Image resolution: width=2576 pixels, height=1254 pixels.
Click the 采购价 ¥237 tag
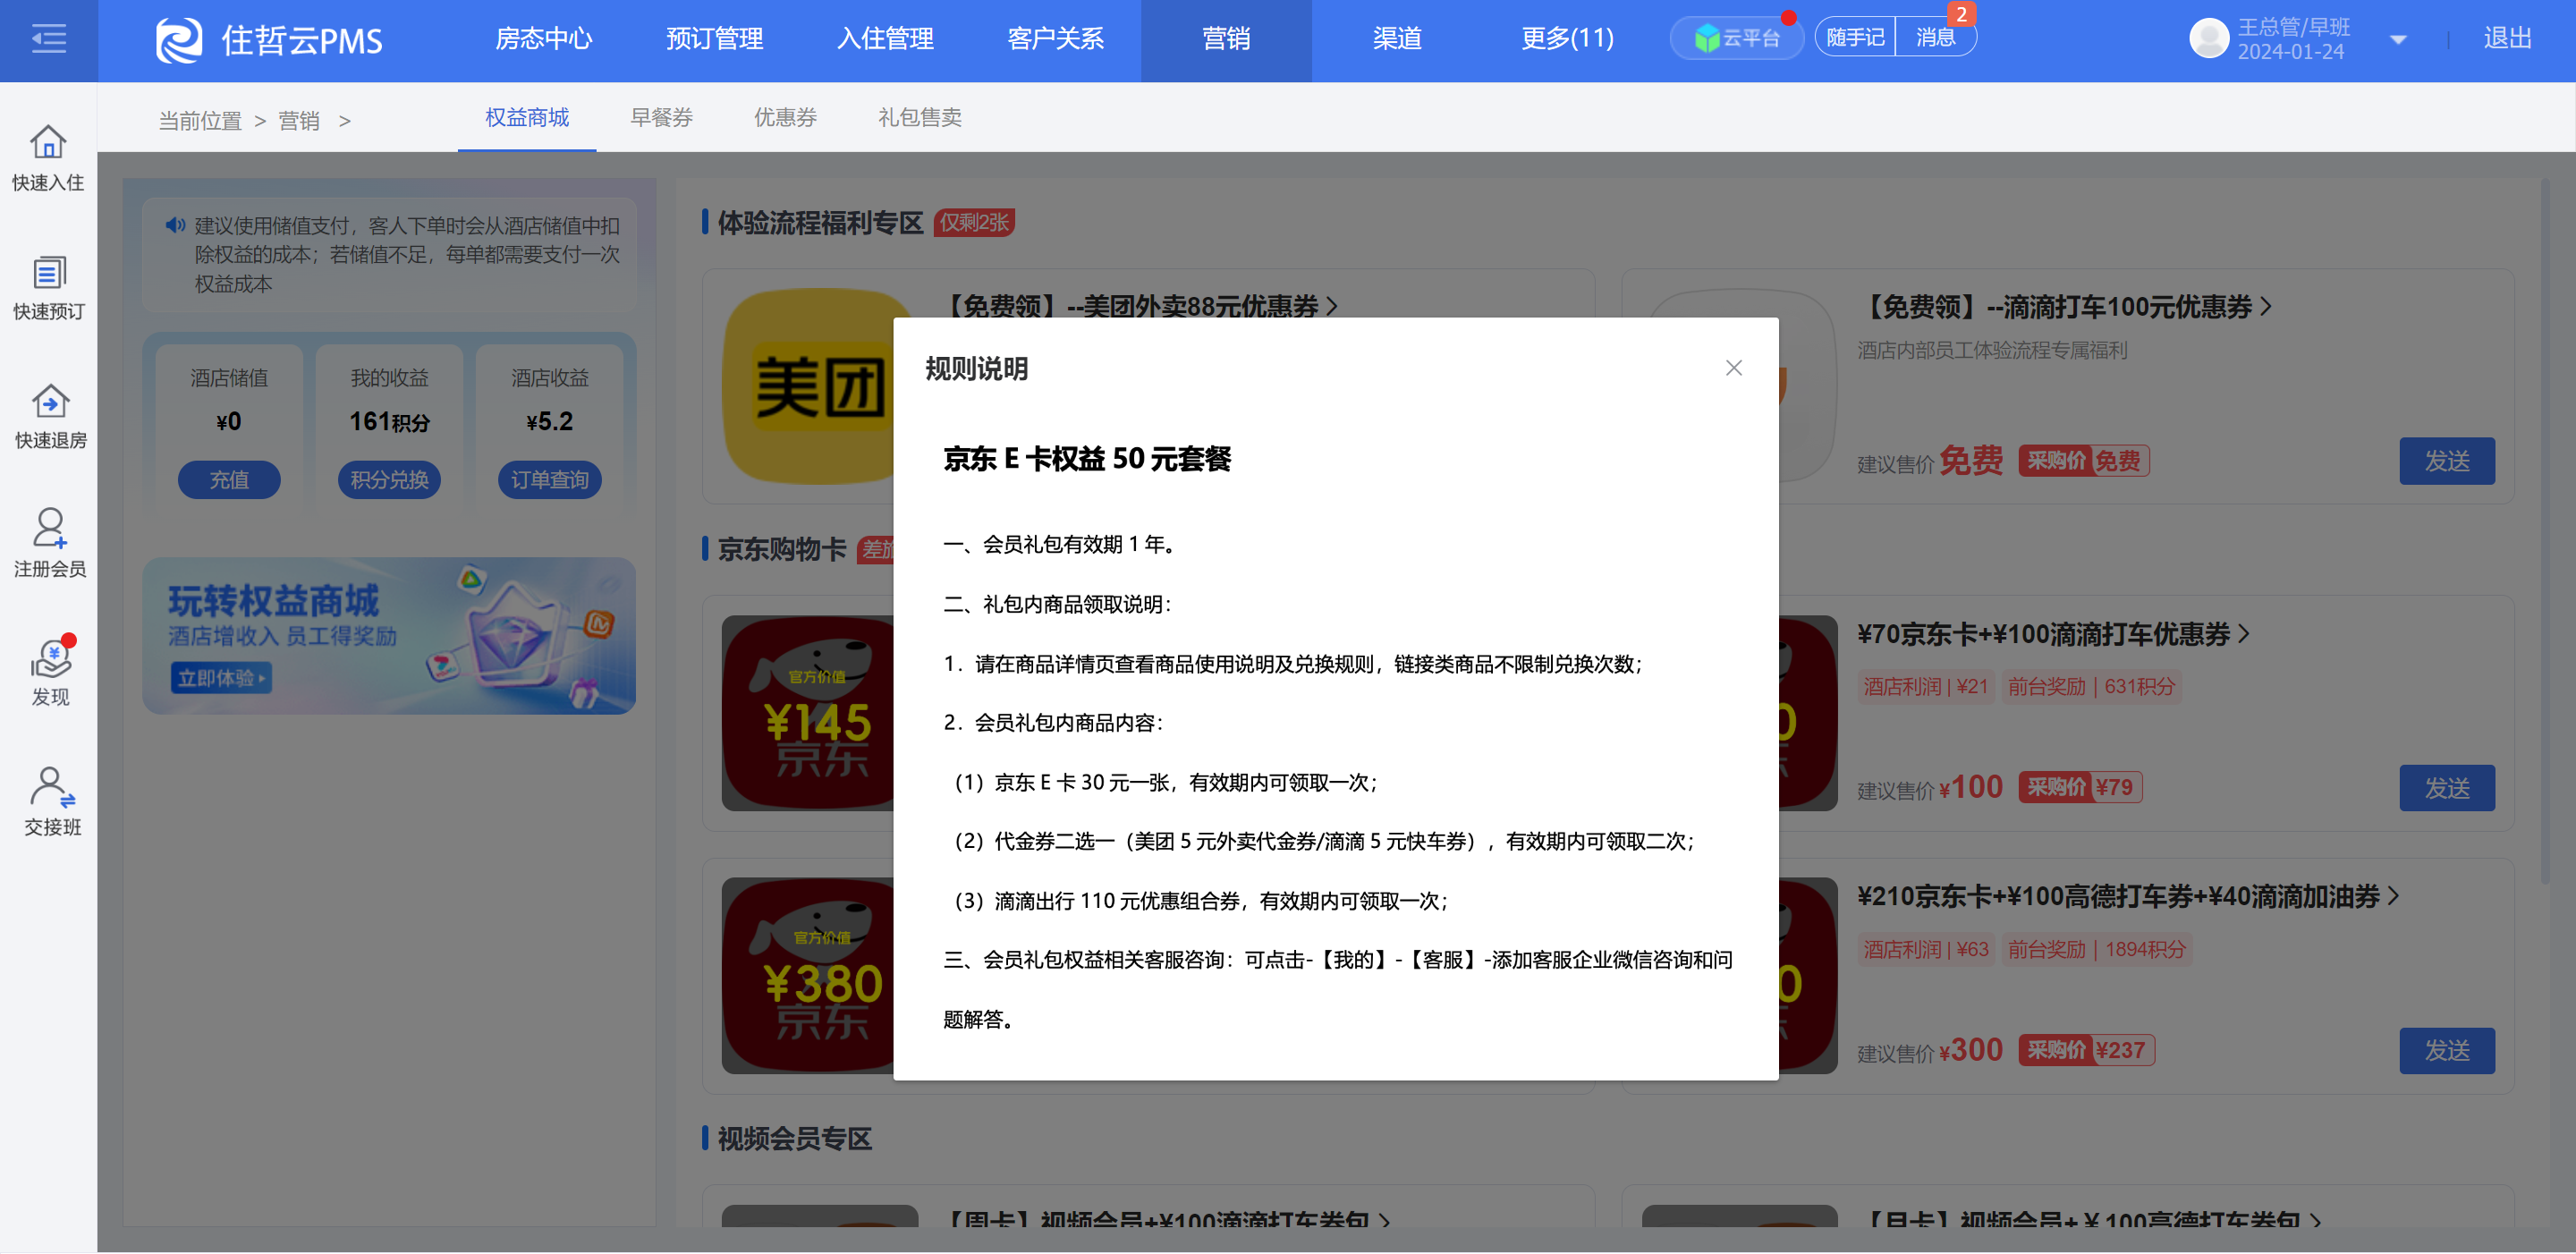(x=2086, y=1051)
